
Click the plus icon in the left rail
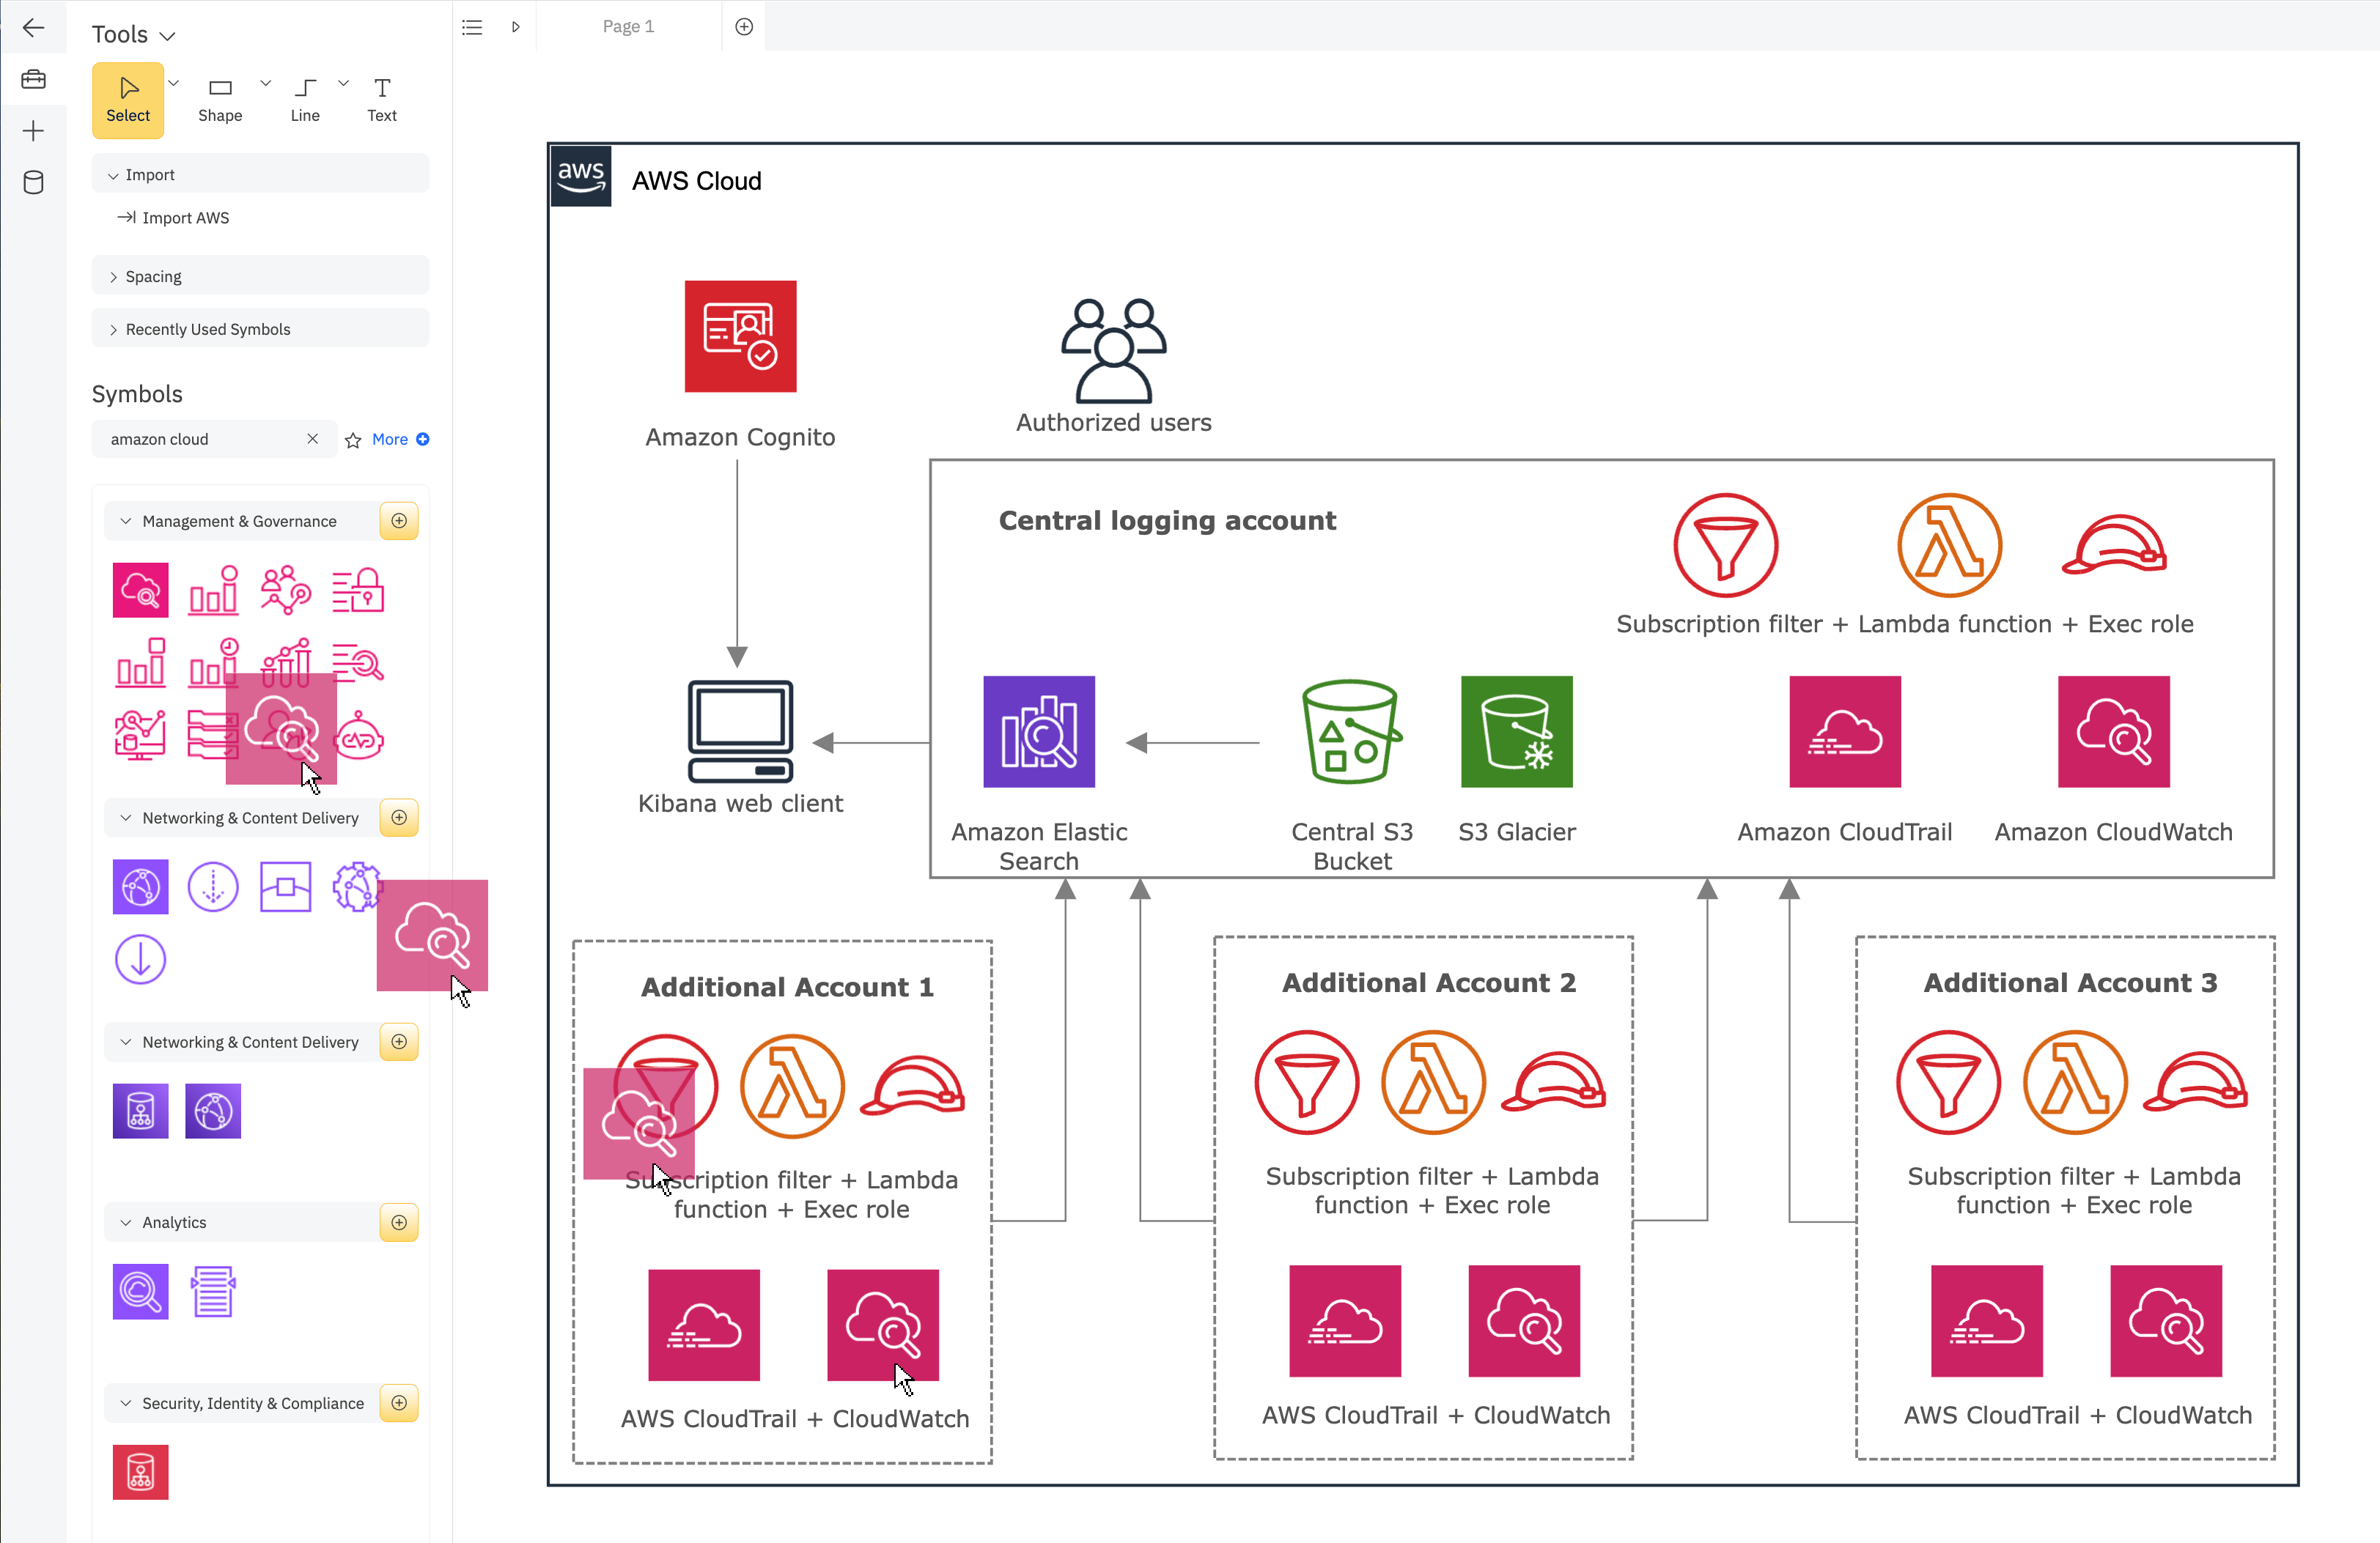34,130
